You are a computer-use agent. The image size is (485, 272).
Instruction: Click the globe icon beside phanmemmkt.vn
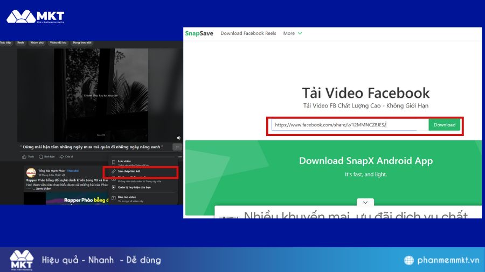tap(409, 260)
